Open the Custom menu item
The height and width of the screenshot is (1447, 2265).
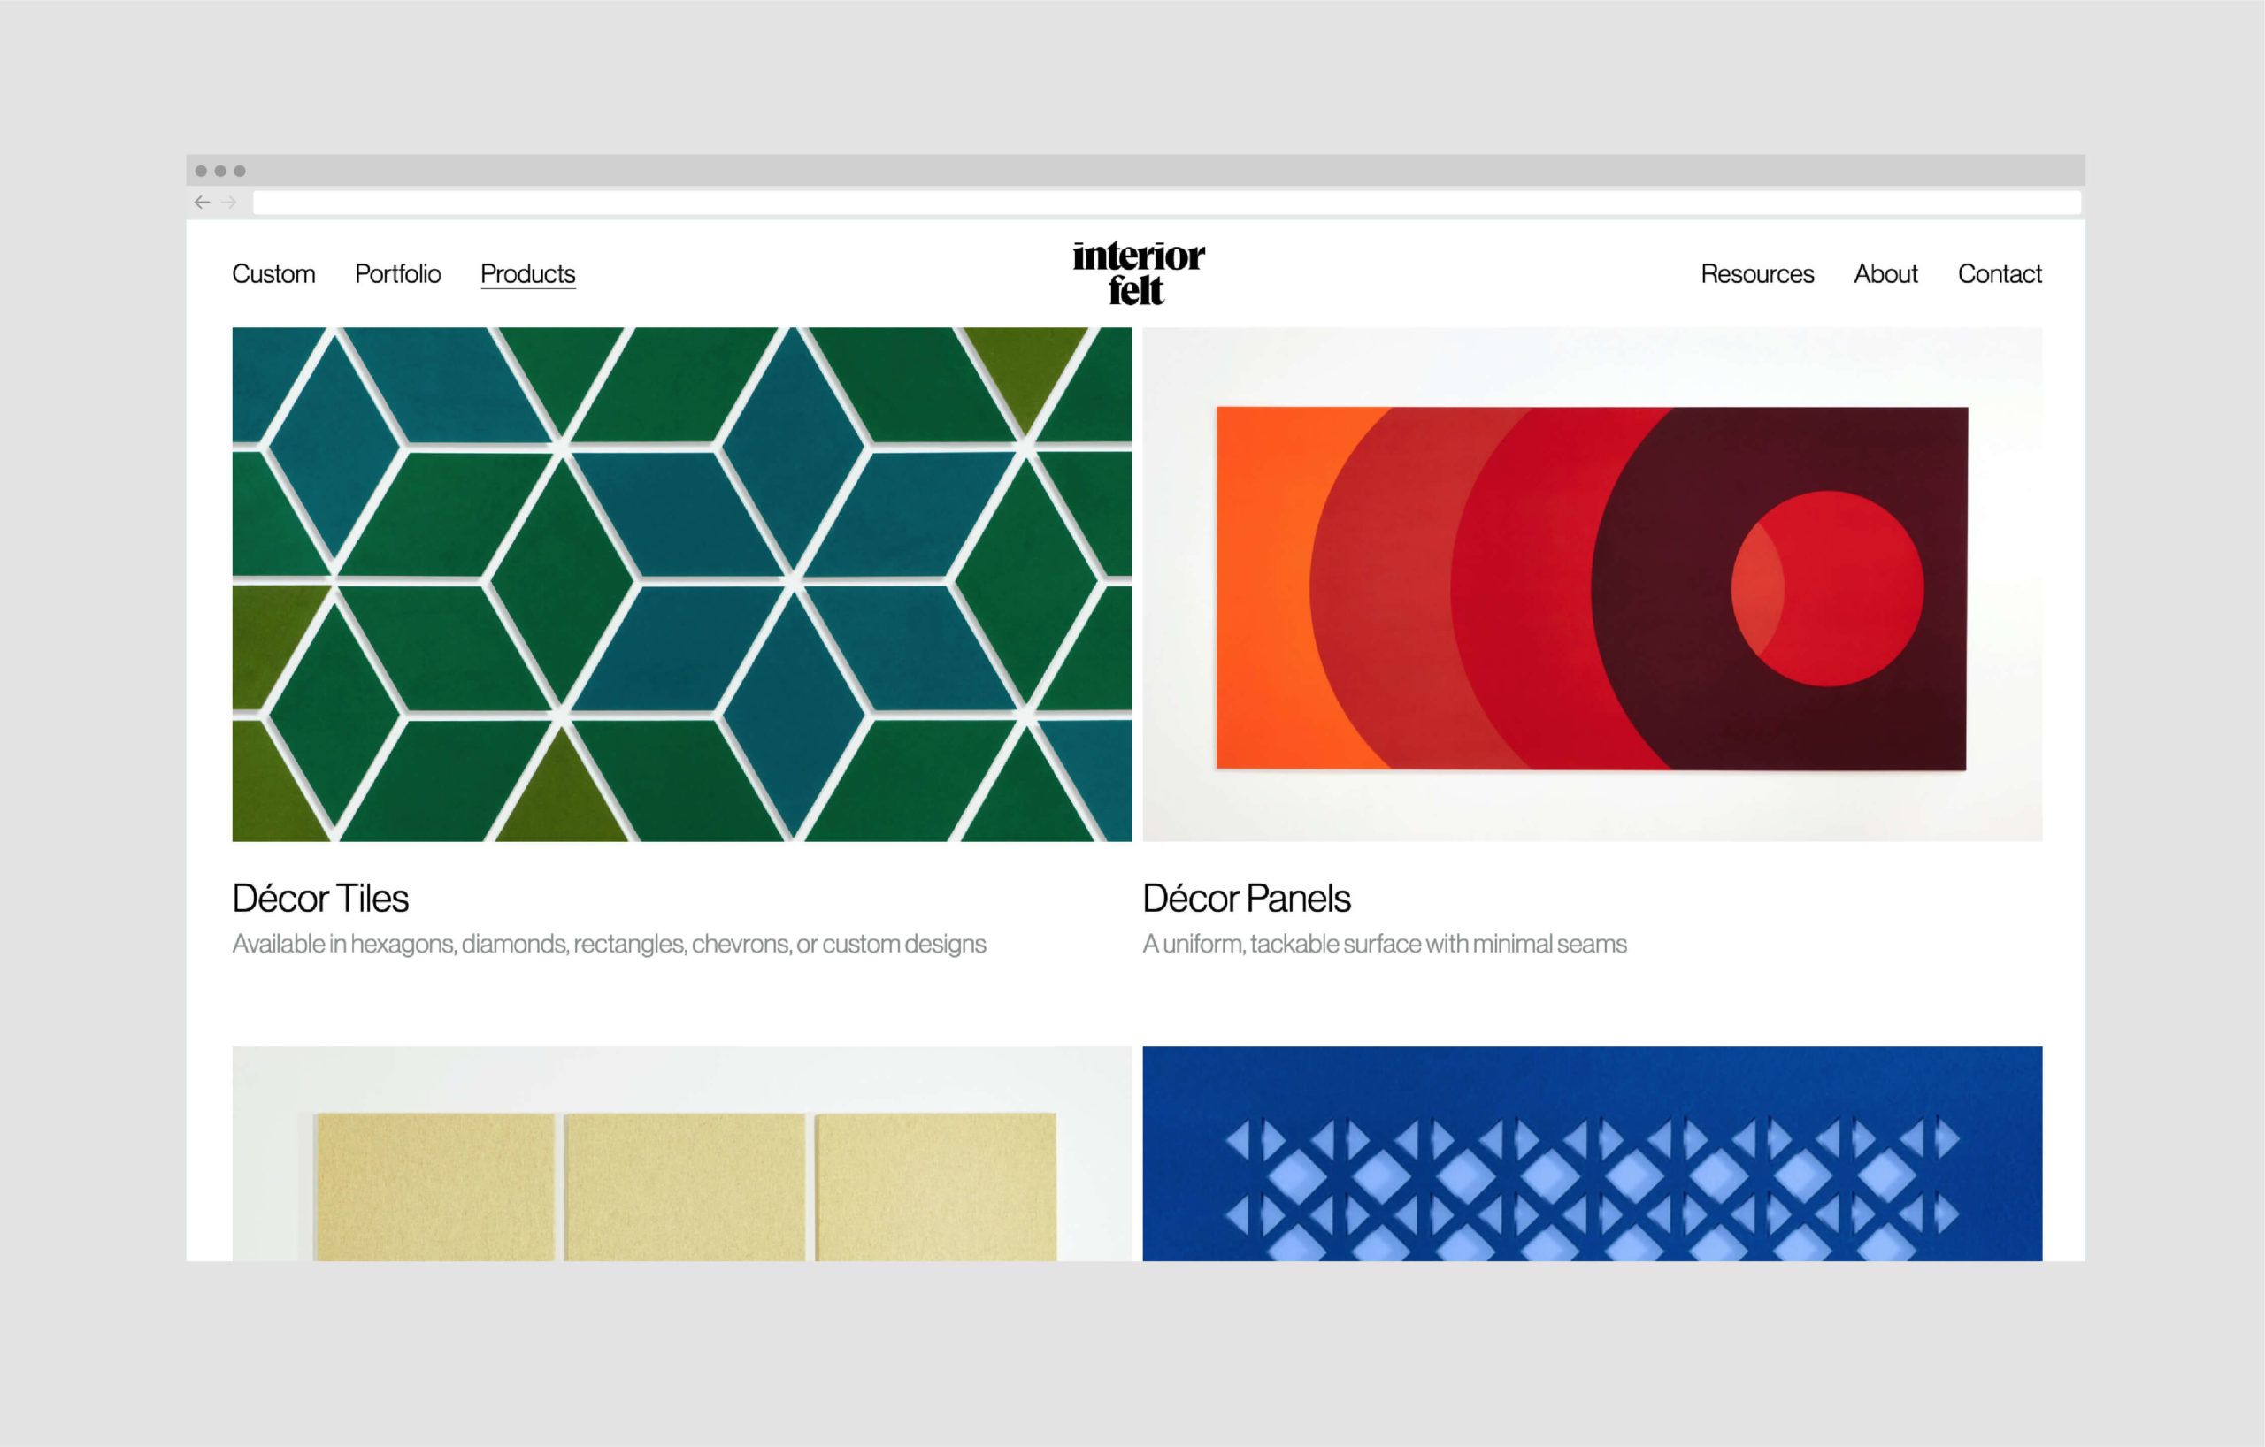(x=273, y=273)
